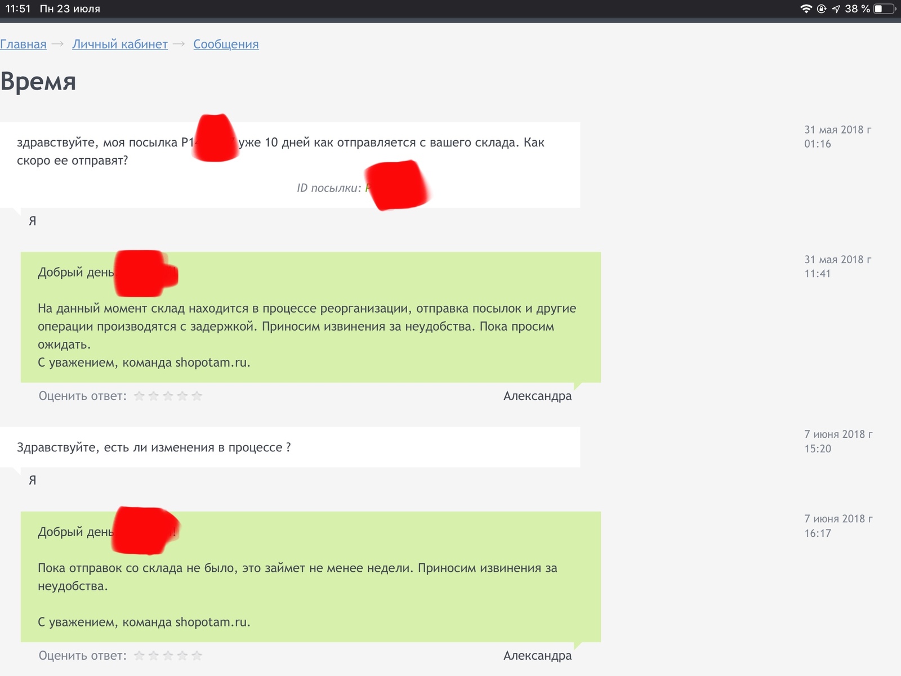The width and height of the screenshot is (901, 676).
Task: Open the Главная breadcrumb link
Action: (x=23, y=45)
